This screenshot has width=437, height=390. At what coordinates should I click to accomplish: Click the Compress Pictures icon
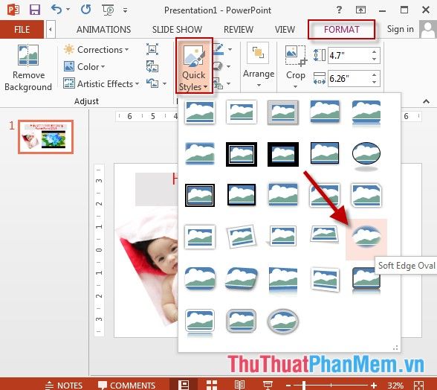point(152,49)
